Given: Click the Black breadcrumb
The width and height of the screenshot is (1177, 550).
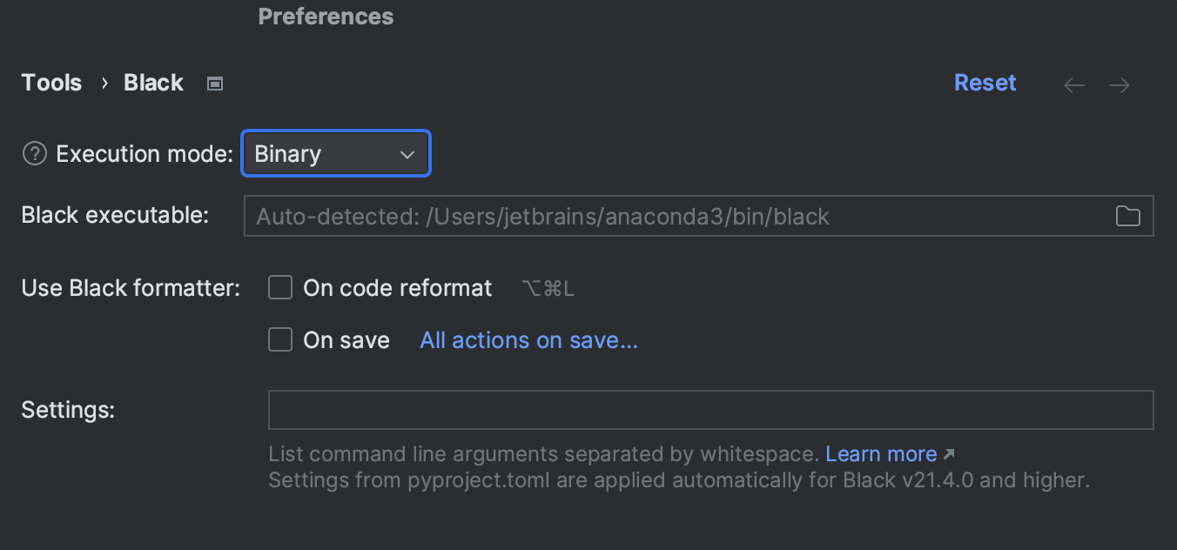Looking at the screenshot, I should 153,83.
